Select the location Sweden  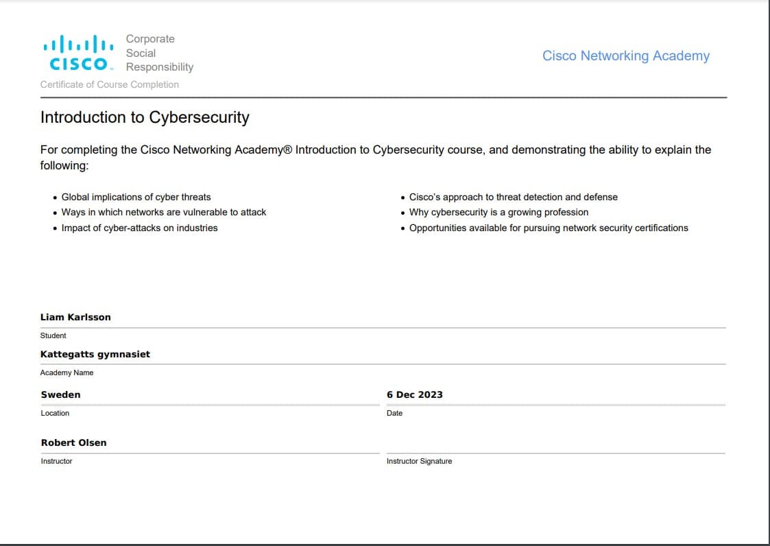click(61, 394)
